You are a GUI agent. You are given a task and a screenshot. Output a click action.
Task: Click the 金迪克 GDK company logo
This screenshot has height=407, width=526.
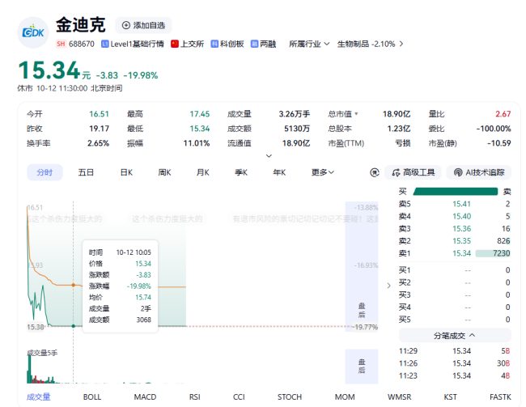(x=33, y=32)
